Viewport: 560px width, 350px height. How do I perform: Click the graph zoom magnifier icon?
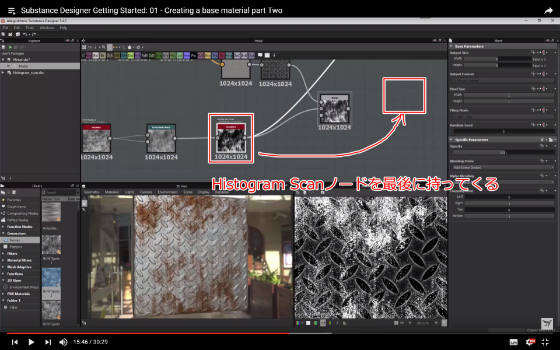[x=104, y=47]
